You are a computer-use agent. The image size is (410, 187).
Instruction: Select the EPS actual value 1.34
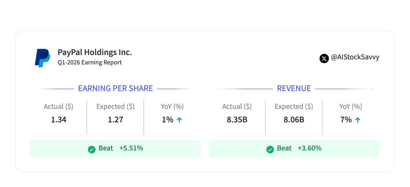pos(58,120)
